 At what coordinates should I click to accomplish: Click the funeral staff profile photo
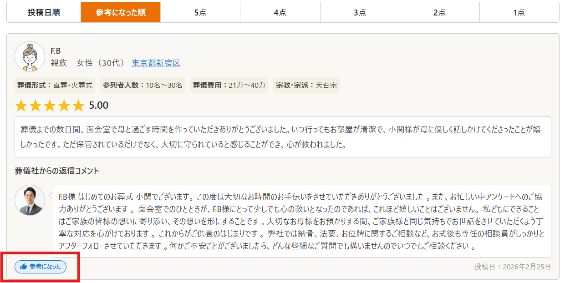[x=30, y=200]
